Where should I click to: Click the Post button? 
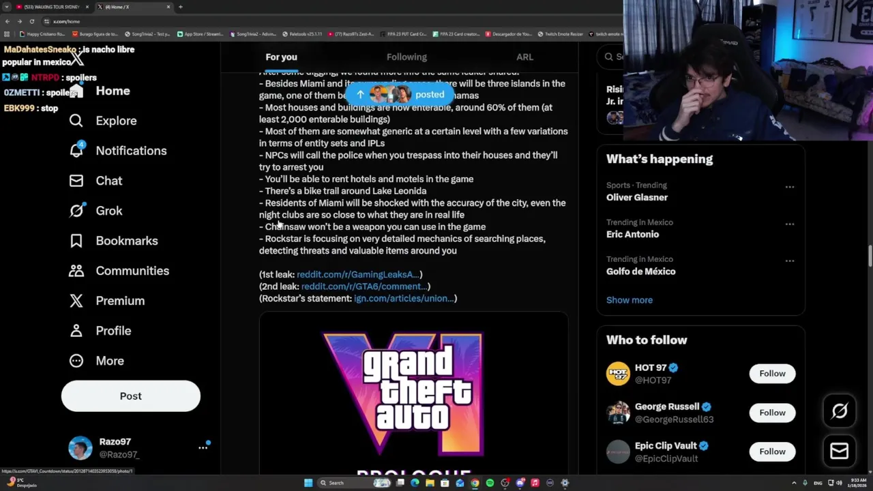(x=131, y=396)
